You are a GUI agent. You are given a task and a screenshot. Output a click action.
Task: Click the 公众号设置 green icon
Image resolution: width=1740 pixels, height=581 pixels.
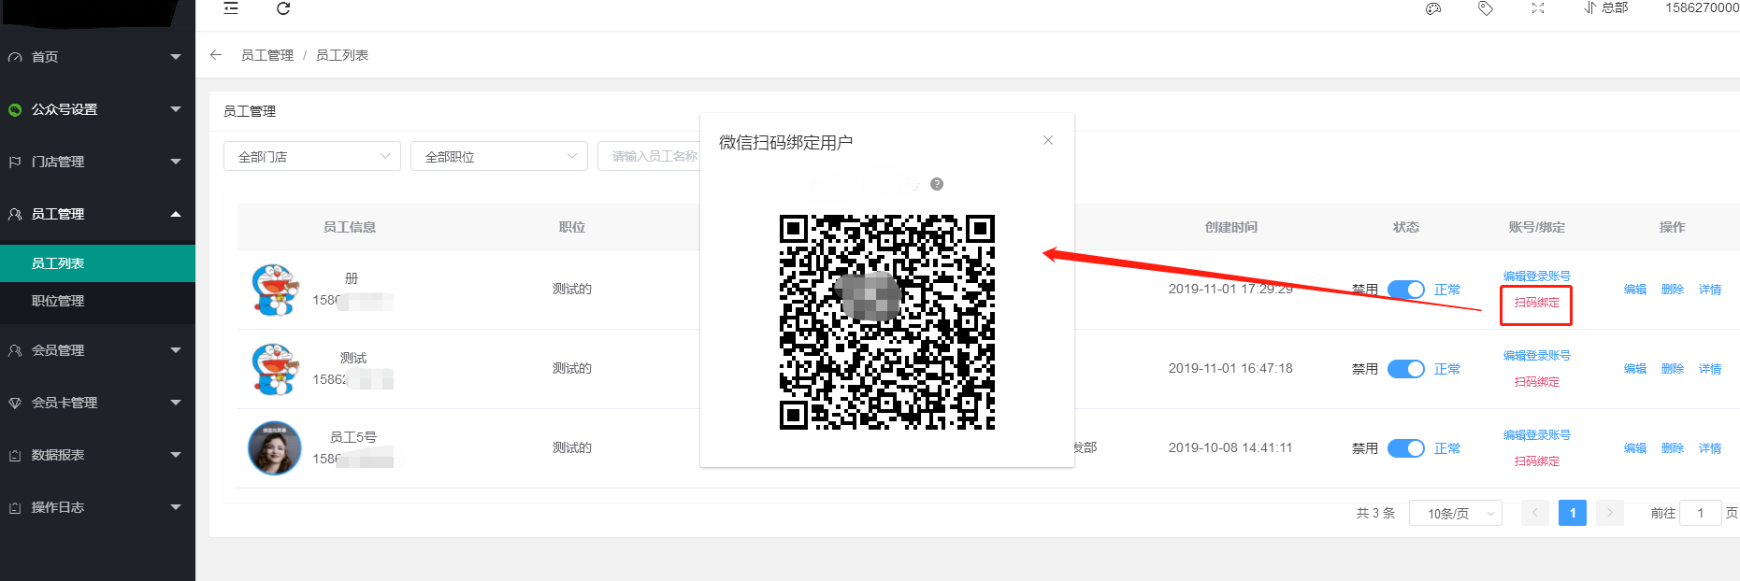pyautogui.click(x=15, y=109)
